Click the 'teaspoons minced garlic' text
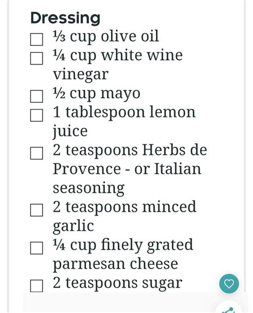This screenshot has width=253, height=313. click(x=124, y=216)
